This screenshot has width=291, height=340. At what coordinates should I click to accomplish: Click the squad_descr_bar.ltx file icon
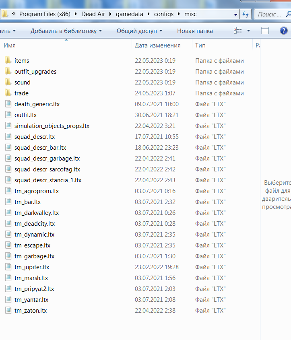click(x=8, y=147)
